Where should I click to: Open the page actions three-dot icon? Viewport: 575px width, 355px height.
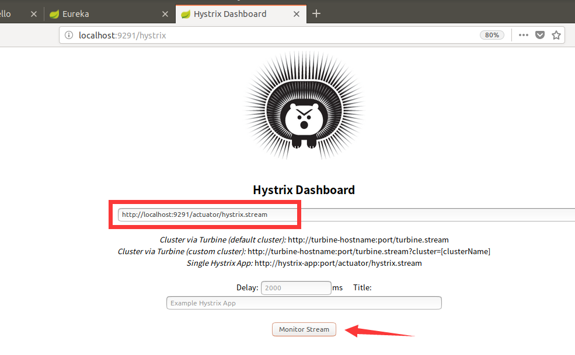point(523,35)
